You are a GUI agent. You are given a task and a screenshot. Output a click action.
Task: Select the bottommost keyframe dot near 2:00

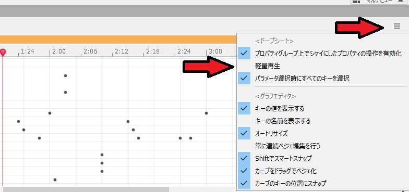point(55,180)
